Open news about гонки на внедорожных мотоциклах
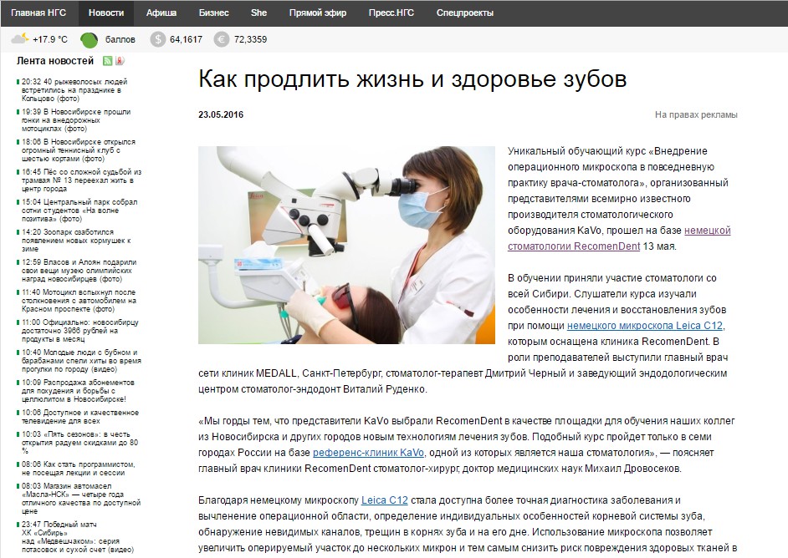The image size is (788, 558). pos(76,120)
